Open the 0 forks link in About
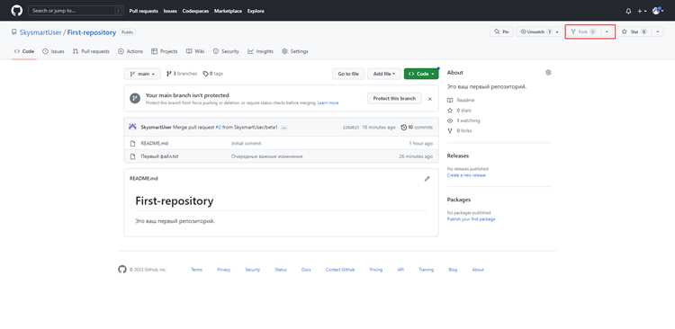 459,130
